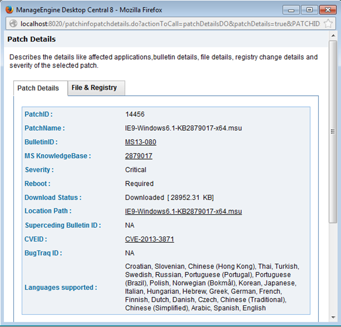This screenshot has height=327, width=341.
Task: Minimize the Firefox window
Action: tap(291, 10)
